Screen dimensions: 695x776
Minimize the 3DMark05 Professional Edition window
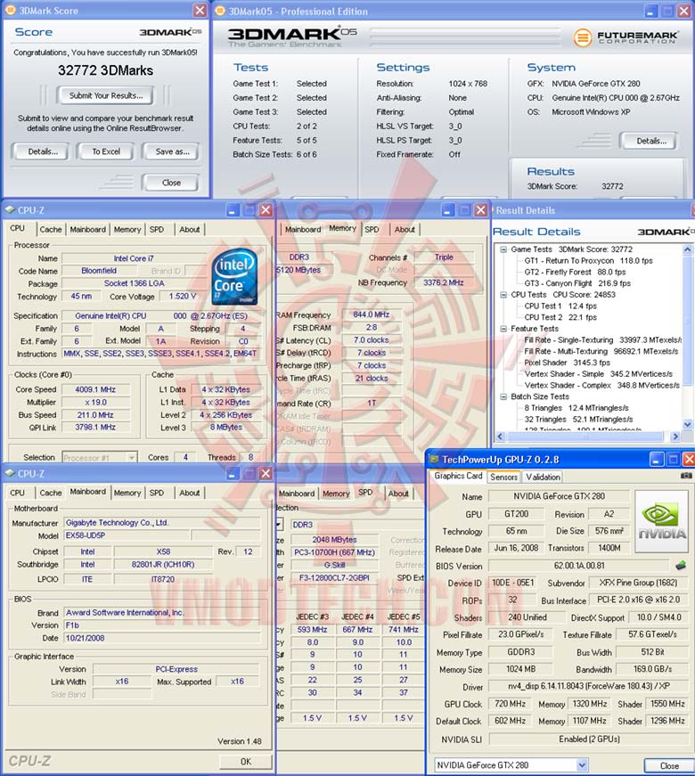tap(651, 11)
